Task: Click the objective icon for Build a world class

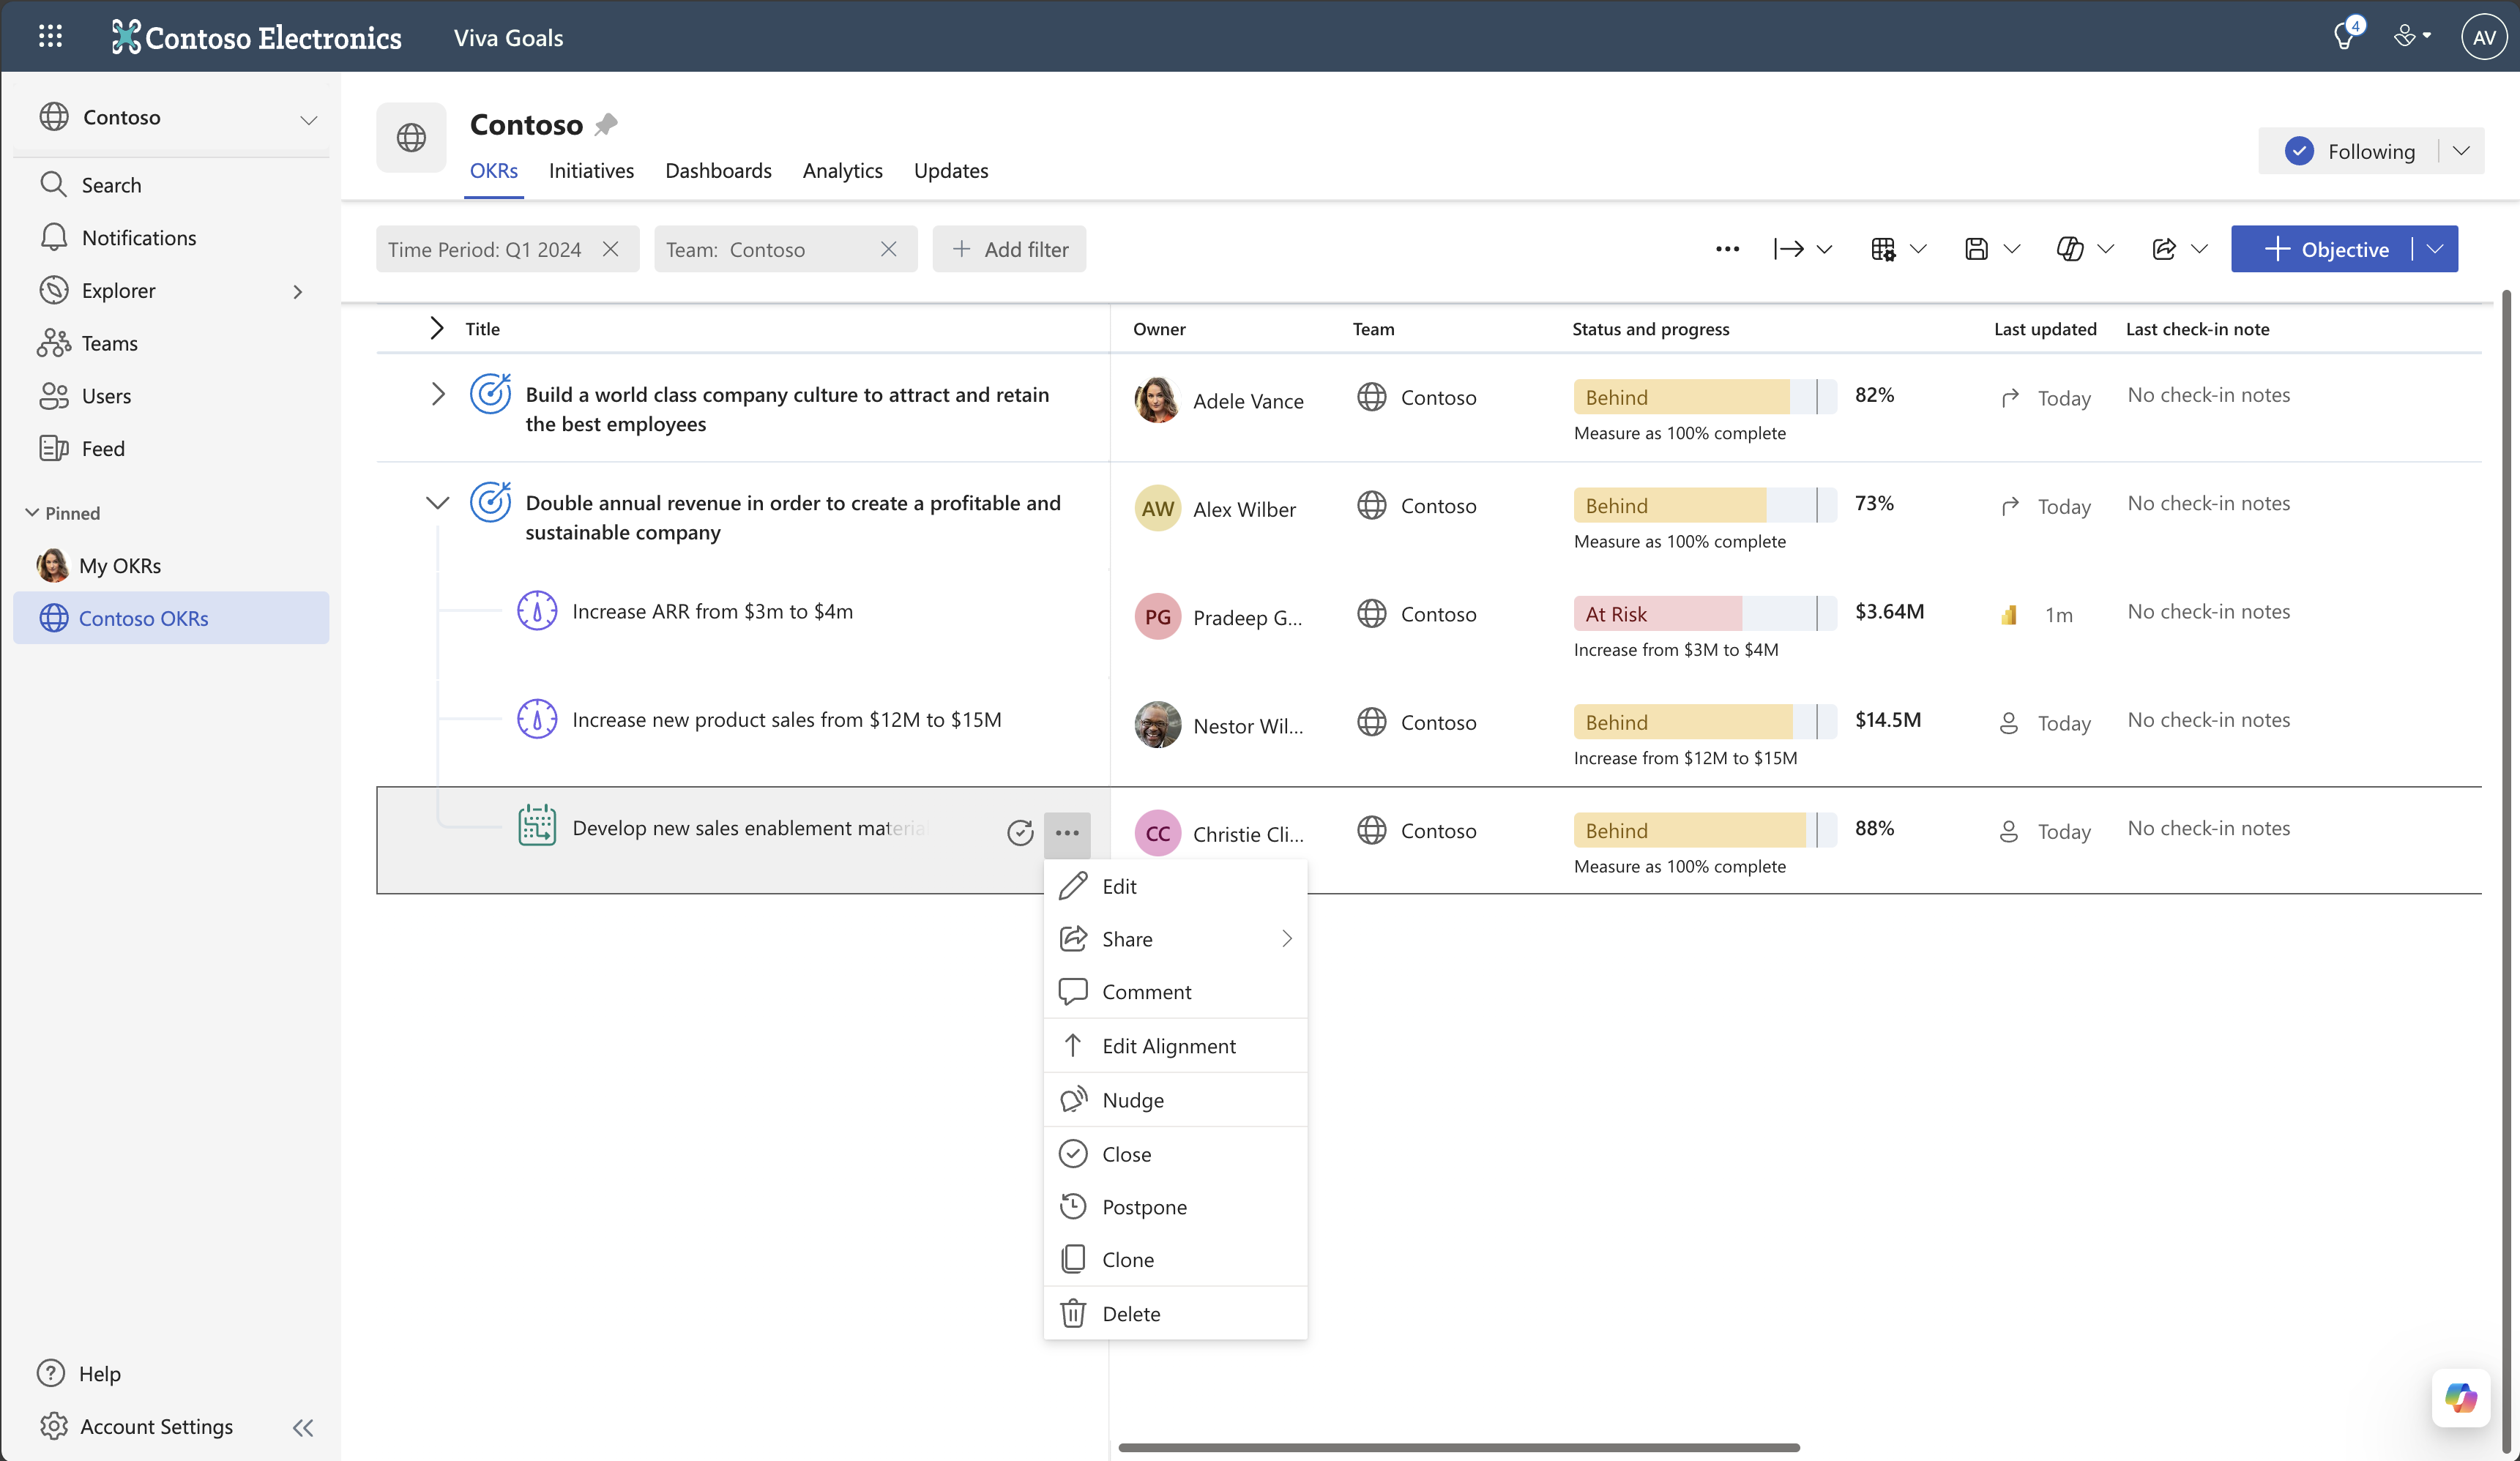Action: (x=490, y=393)
